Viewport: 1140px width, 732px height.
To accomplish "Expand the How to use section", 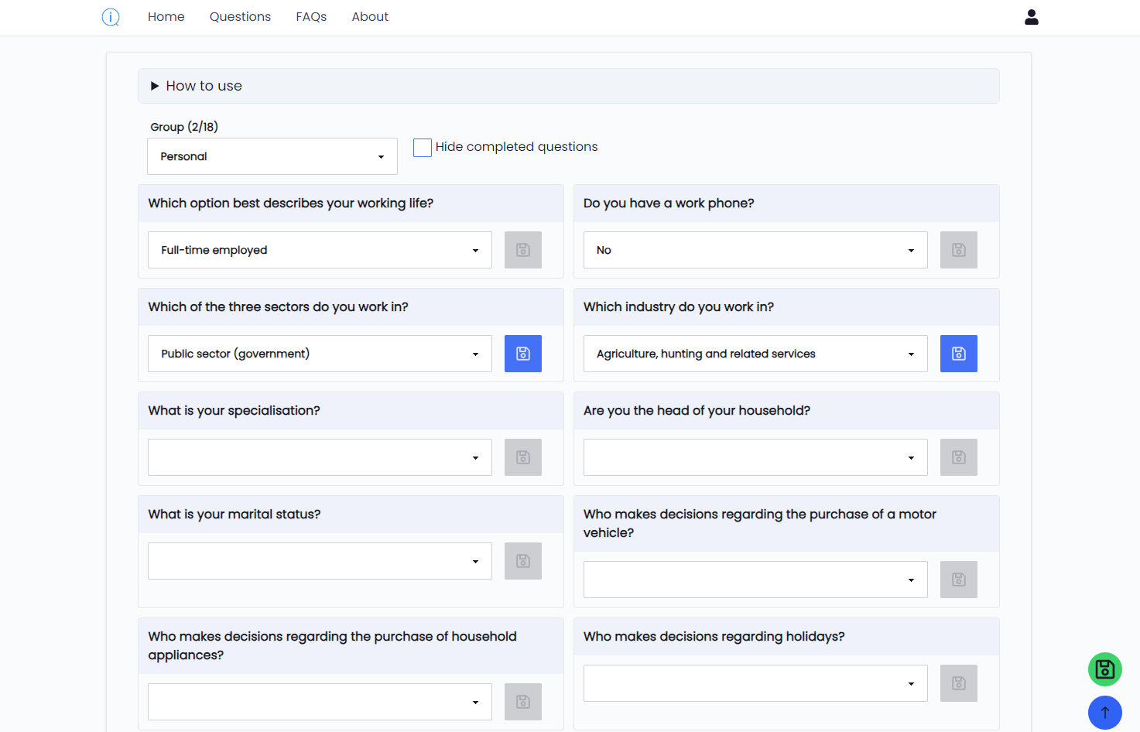I will pos(569,86).
